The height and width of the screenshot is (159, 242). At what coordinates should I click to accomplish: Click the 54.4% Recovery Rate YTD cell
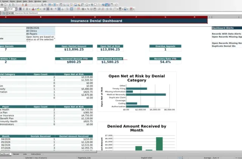point(165,62)
